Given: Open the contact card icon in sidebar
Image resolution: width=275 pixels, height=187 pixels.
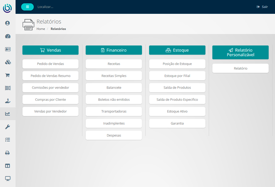Looking at the screenshot, I should [x=7, y=49].
